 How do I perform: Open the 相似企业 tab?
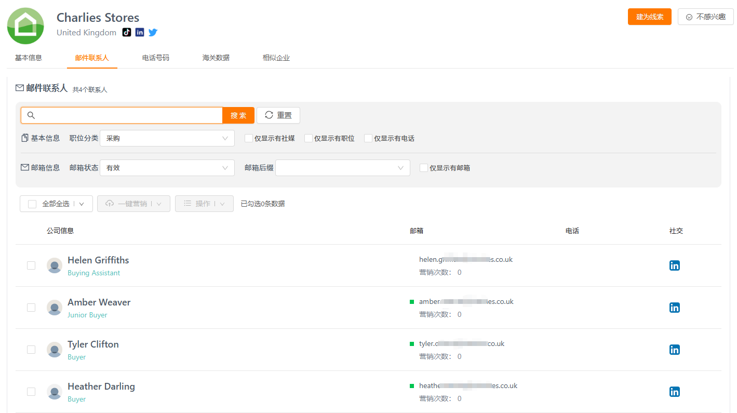coord(276,58)
